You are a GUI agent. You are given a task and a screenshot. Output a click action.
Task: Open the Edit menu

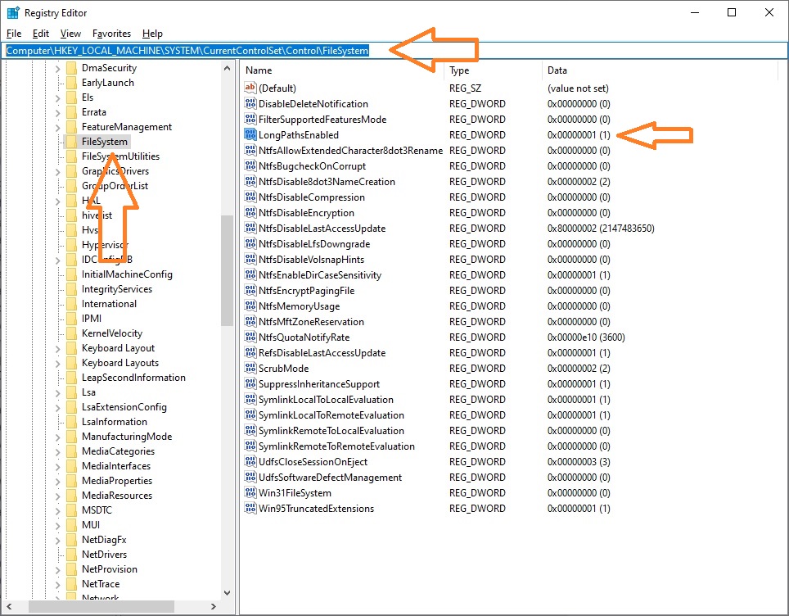coord(40,34)
